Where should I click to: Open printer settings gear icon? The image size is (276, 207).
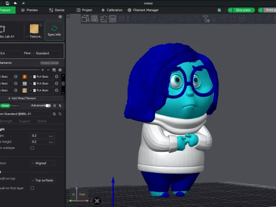pyautogui.click(x=60, y=17)
